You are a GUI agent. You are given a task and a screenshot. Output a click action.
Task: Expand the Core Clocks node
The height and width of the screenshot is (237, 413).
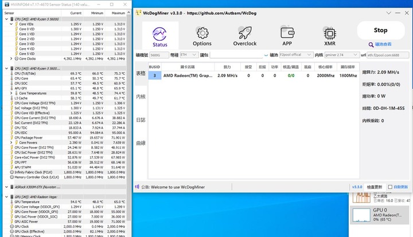pos(11,58)
